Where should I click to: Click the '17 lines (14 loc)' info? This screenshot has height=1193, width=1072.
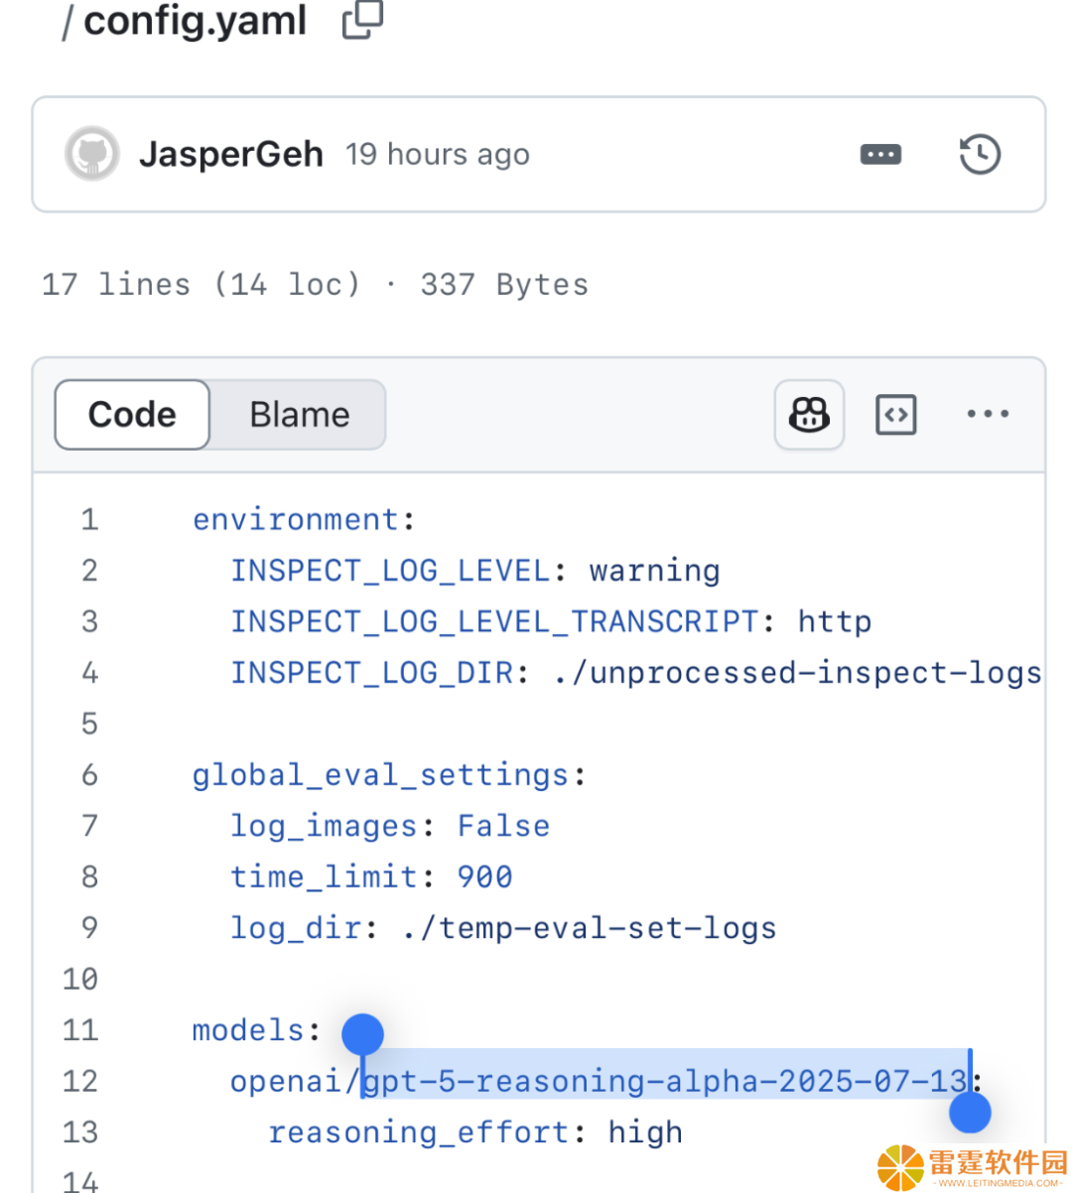pyautogui.click(x=201, y=285)
